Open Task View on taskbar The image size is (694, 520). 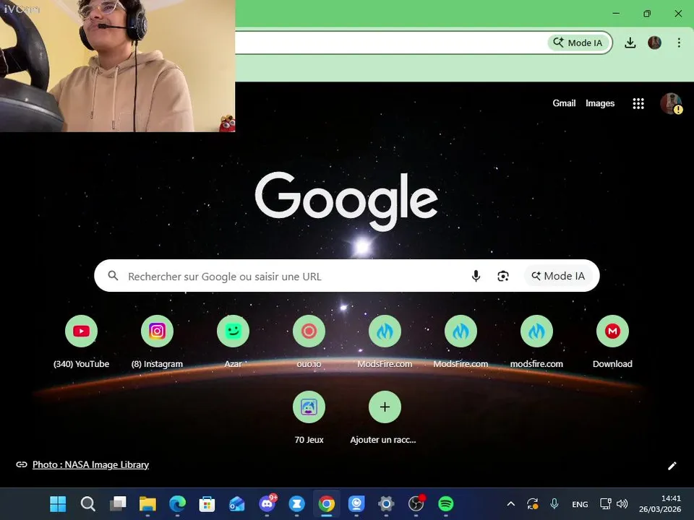click(118, 503)
